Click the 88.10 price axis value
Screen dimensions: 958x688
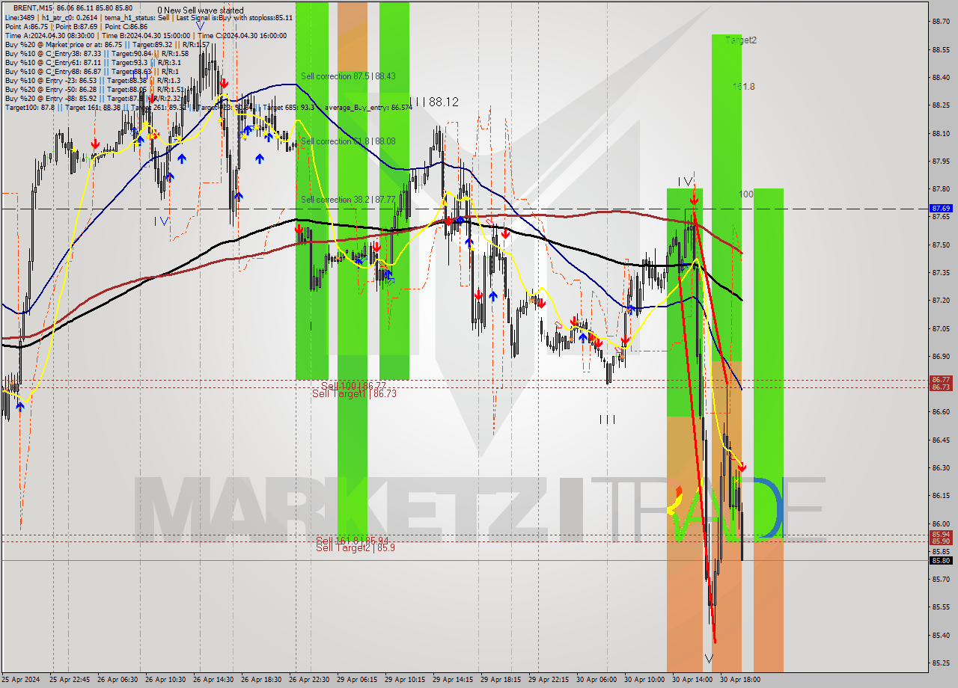941,133
